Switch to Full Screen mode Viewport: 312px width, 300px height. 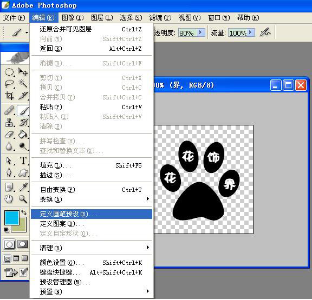pyautogui.click(x=25, y=258)
